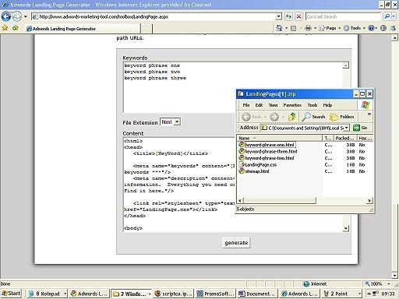Switch to scriptca taskbar item

(x=173, y=294)
